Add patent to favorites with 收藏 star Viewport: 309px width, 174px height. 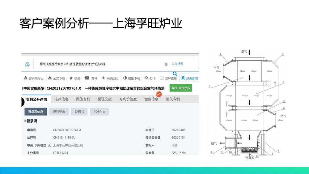pyautogui.click(x=71, y=78)
